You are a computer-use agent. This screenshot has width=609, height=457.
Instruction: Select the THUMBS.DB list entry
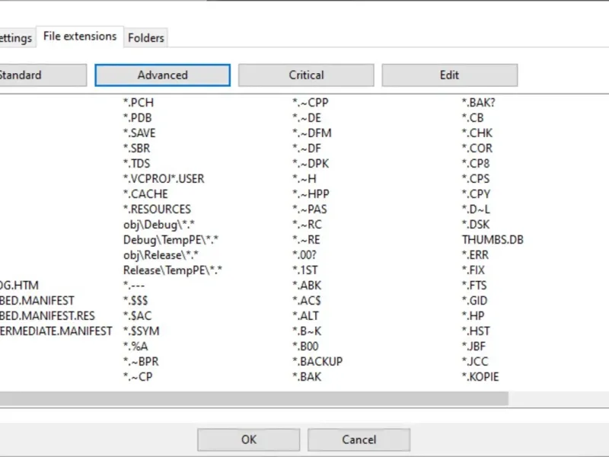[493, 239]
